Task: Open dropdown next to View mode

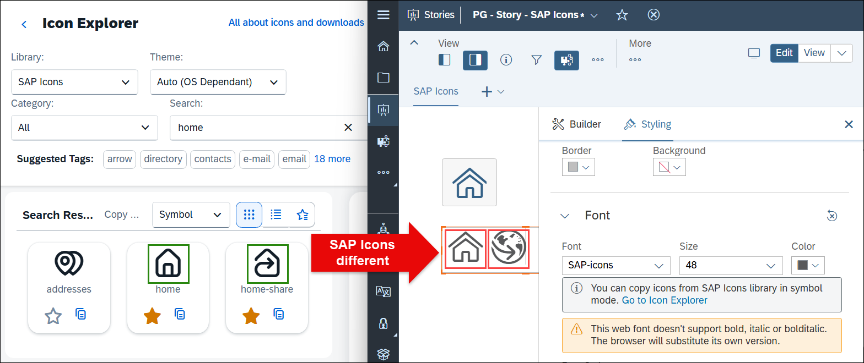Action: click(841, 53)
